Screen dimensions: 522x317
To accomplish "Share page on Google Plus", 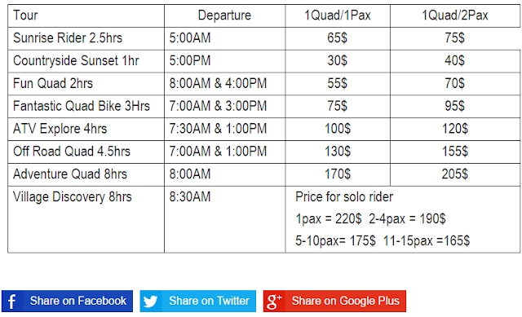I will (x=334, y=301).
